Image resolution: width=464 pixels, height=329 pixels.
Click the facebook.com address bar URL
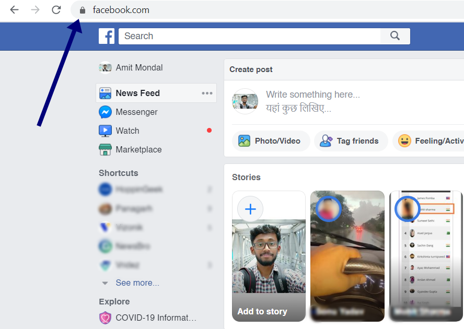pos(121,10)
